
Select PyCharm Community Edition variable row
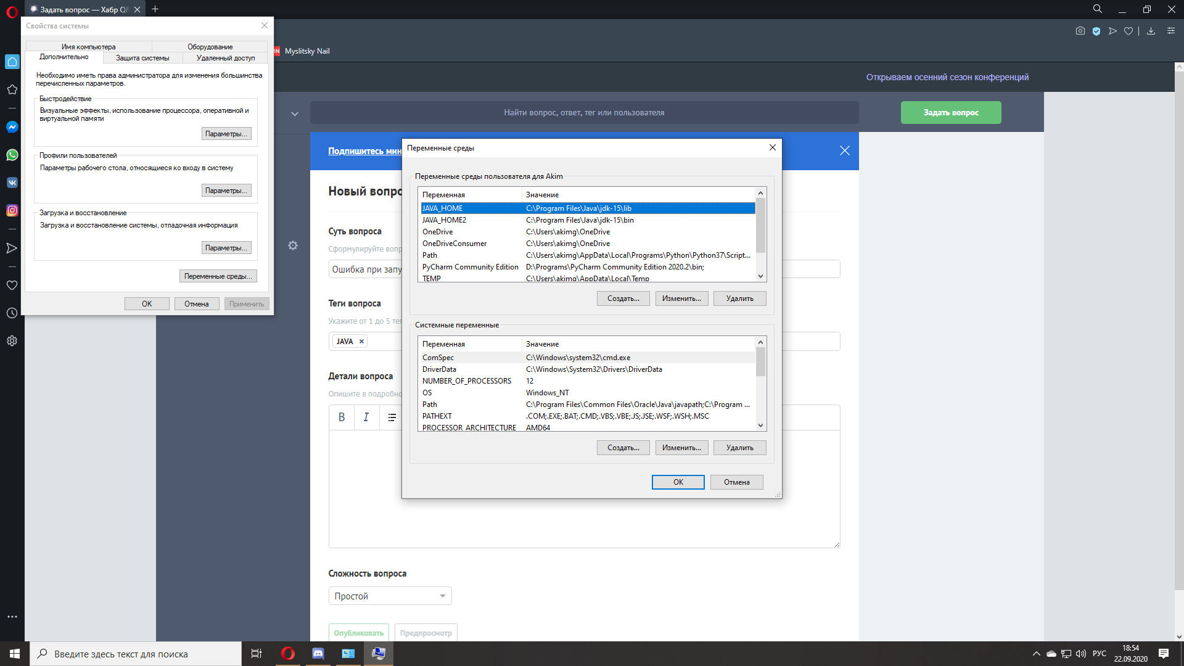(588, 267)
